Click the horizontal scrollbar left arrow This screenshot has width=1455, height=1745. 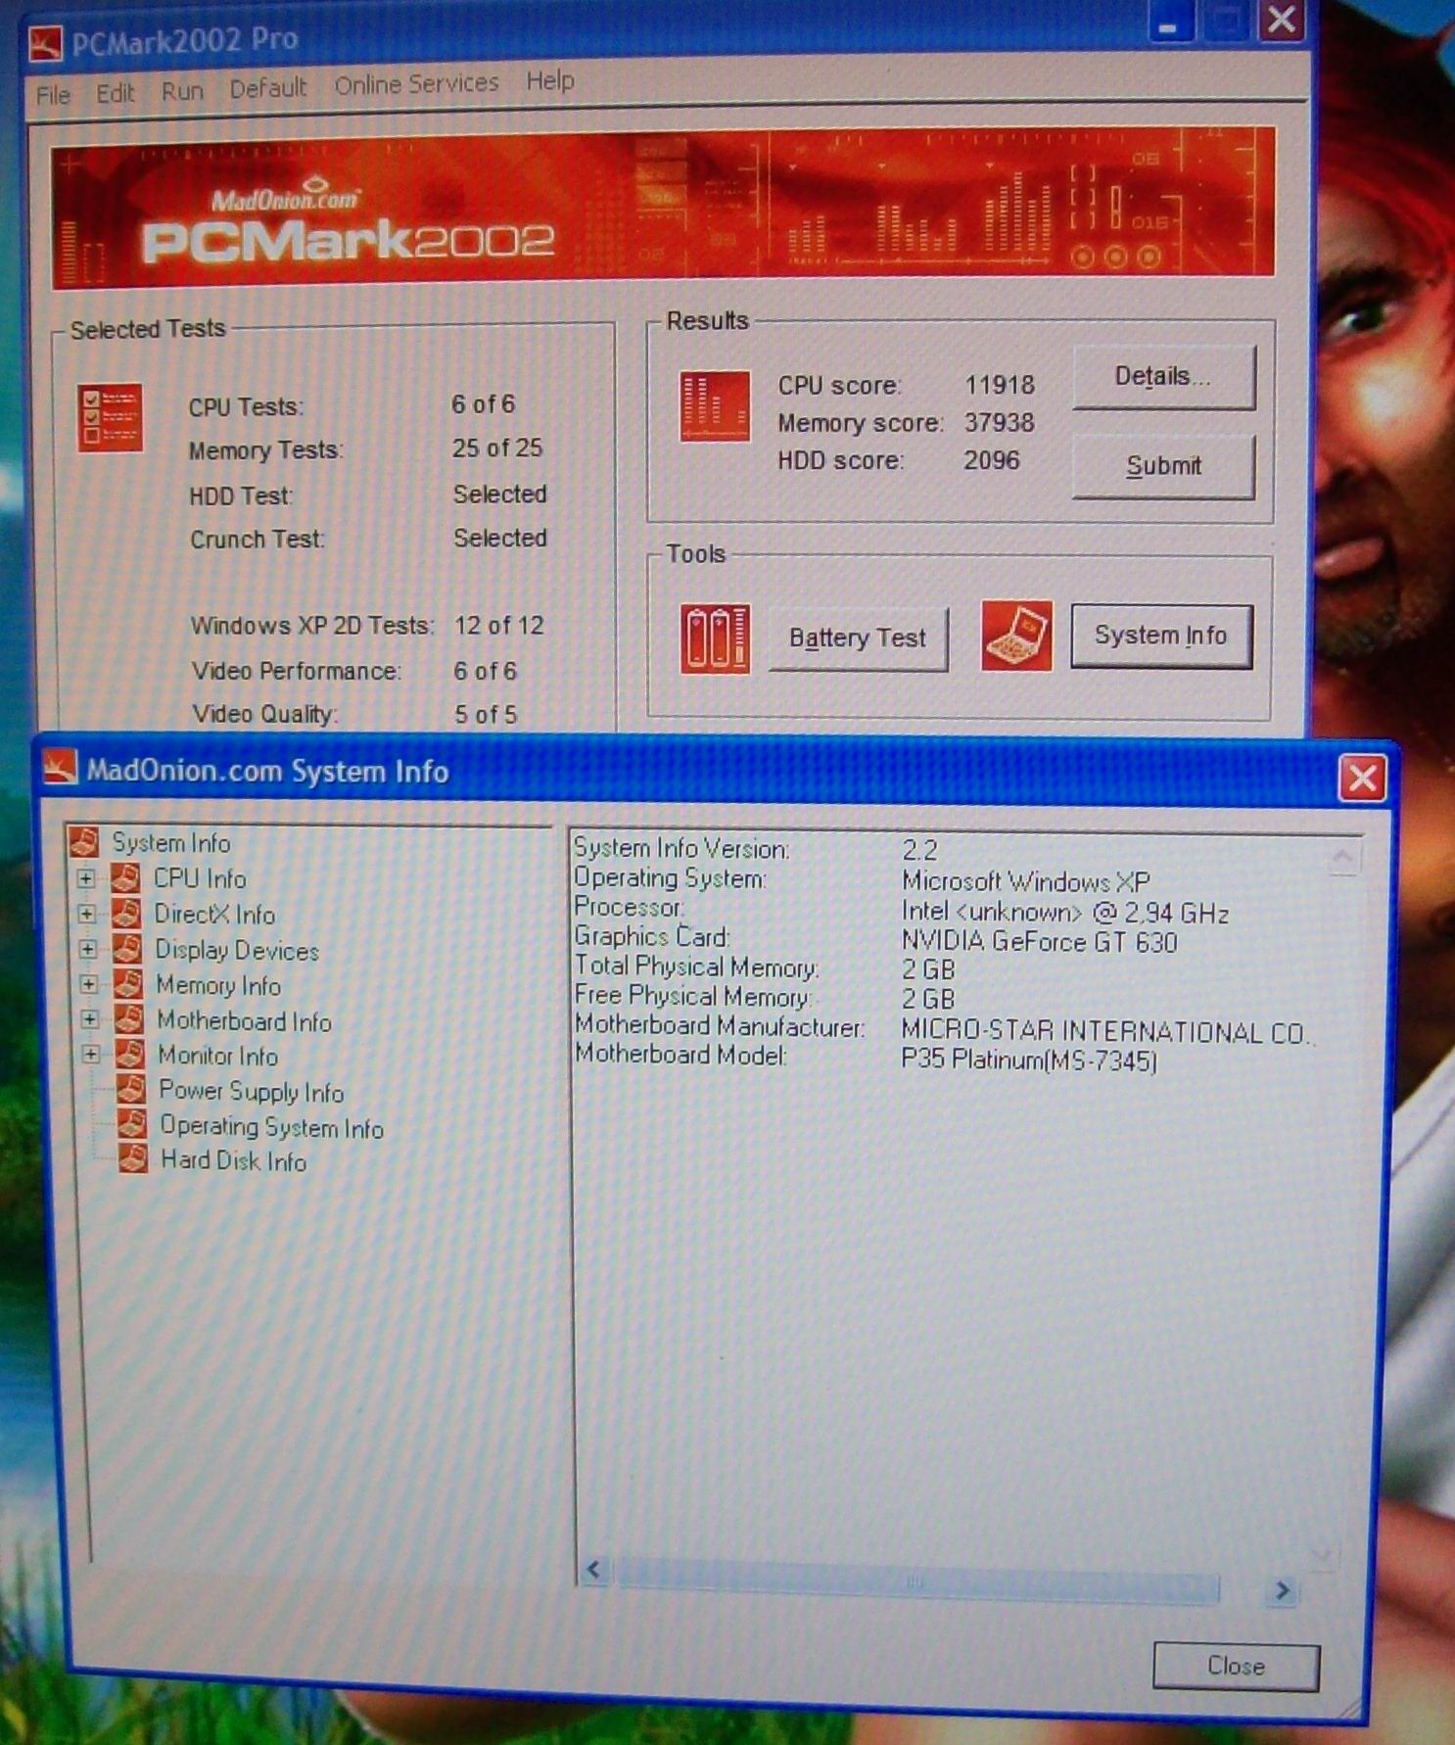click(x=593, y=1571)
